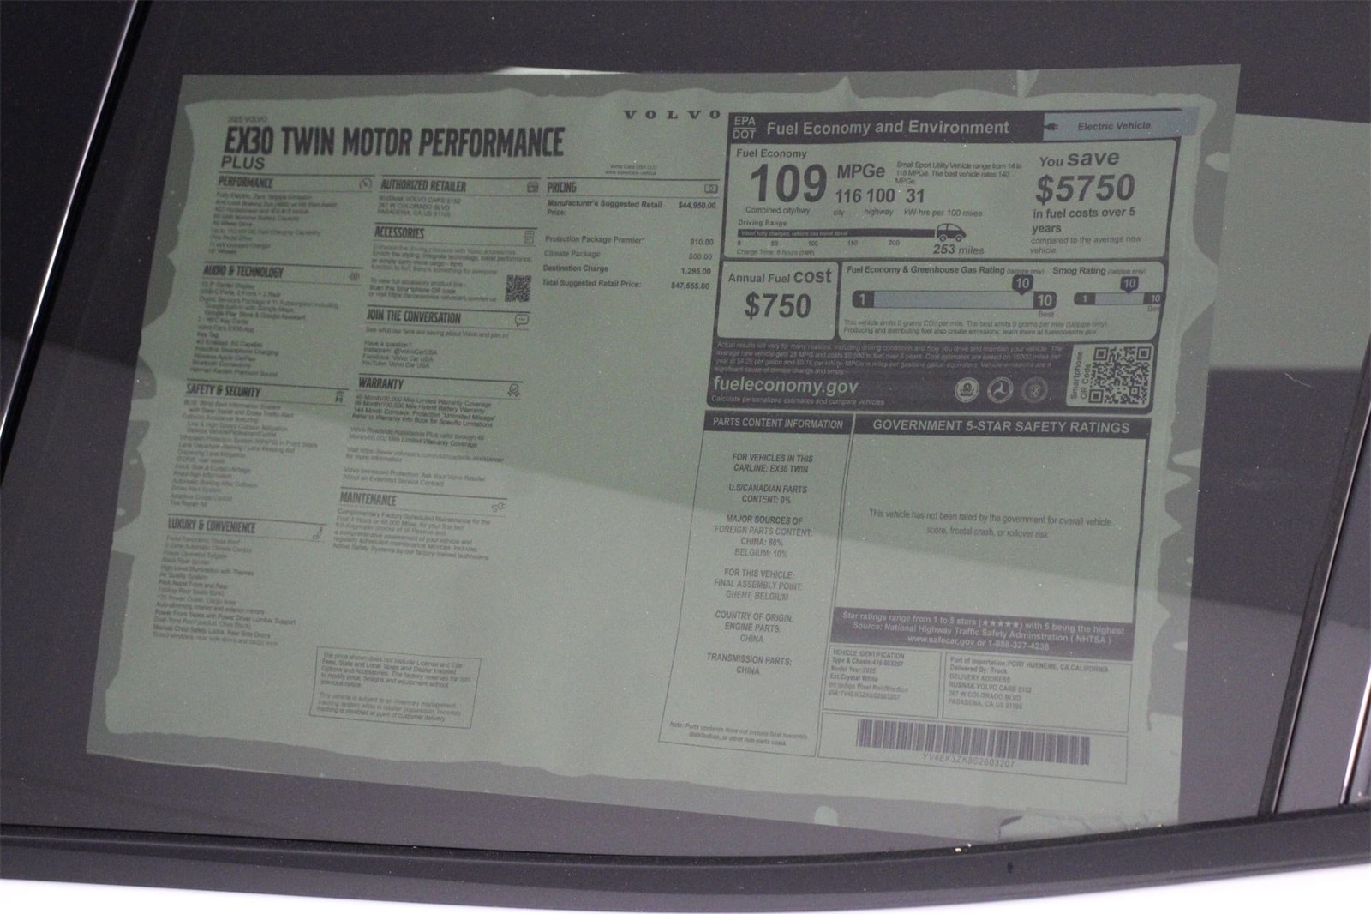Image resolution: width=1371 pixels, height=914 pixels.
Task: Click the Accessories QR code
Action: (x=518, y=288)
